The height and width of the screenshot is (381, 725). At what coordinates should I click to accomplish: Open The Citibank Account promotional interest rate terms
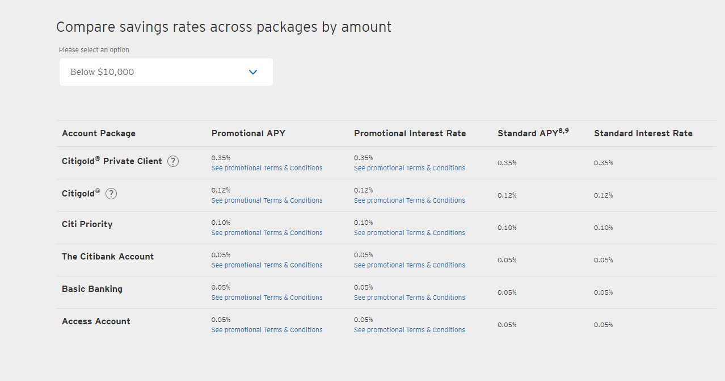410,265
